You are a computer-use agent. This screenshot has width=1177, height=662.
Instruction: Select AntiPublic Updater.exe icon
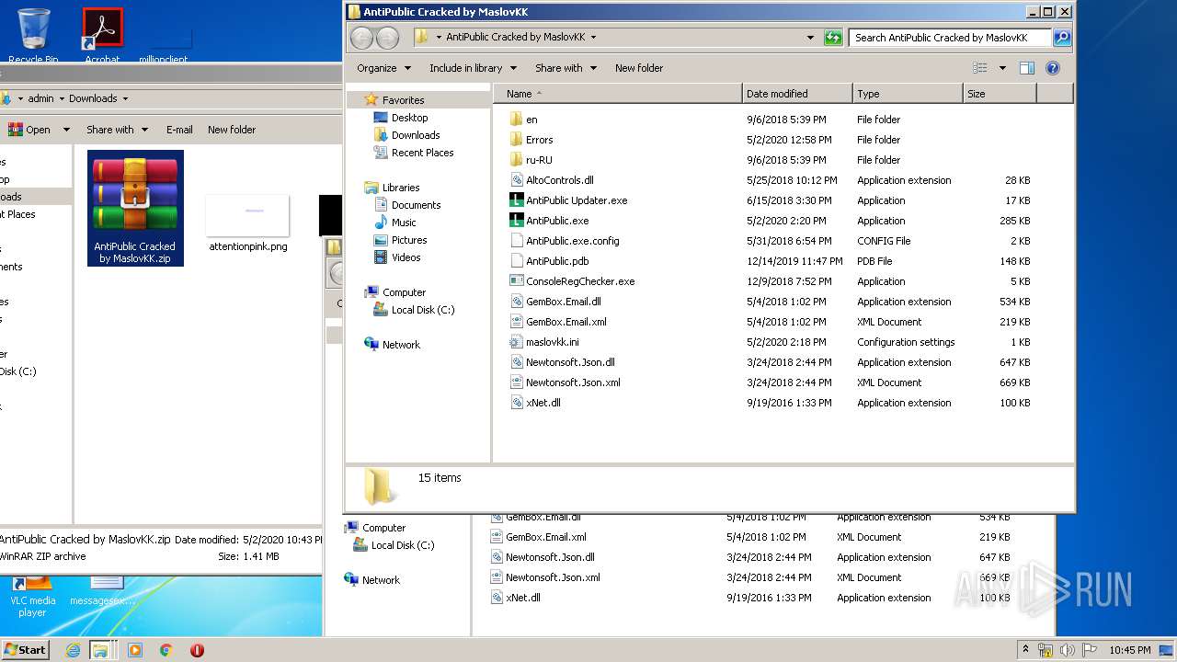(516, 200)
